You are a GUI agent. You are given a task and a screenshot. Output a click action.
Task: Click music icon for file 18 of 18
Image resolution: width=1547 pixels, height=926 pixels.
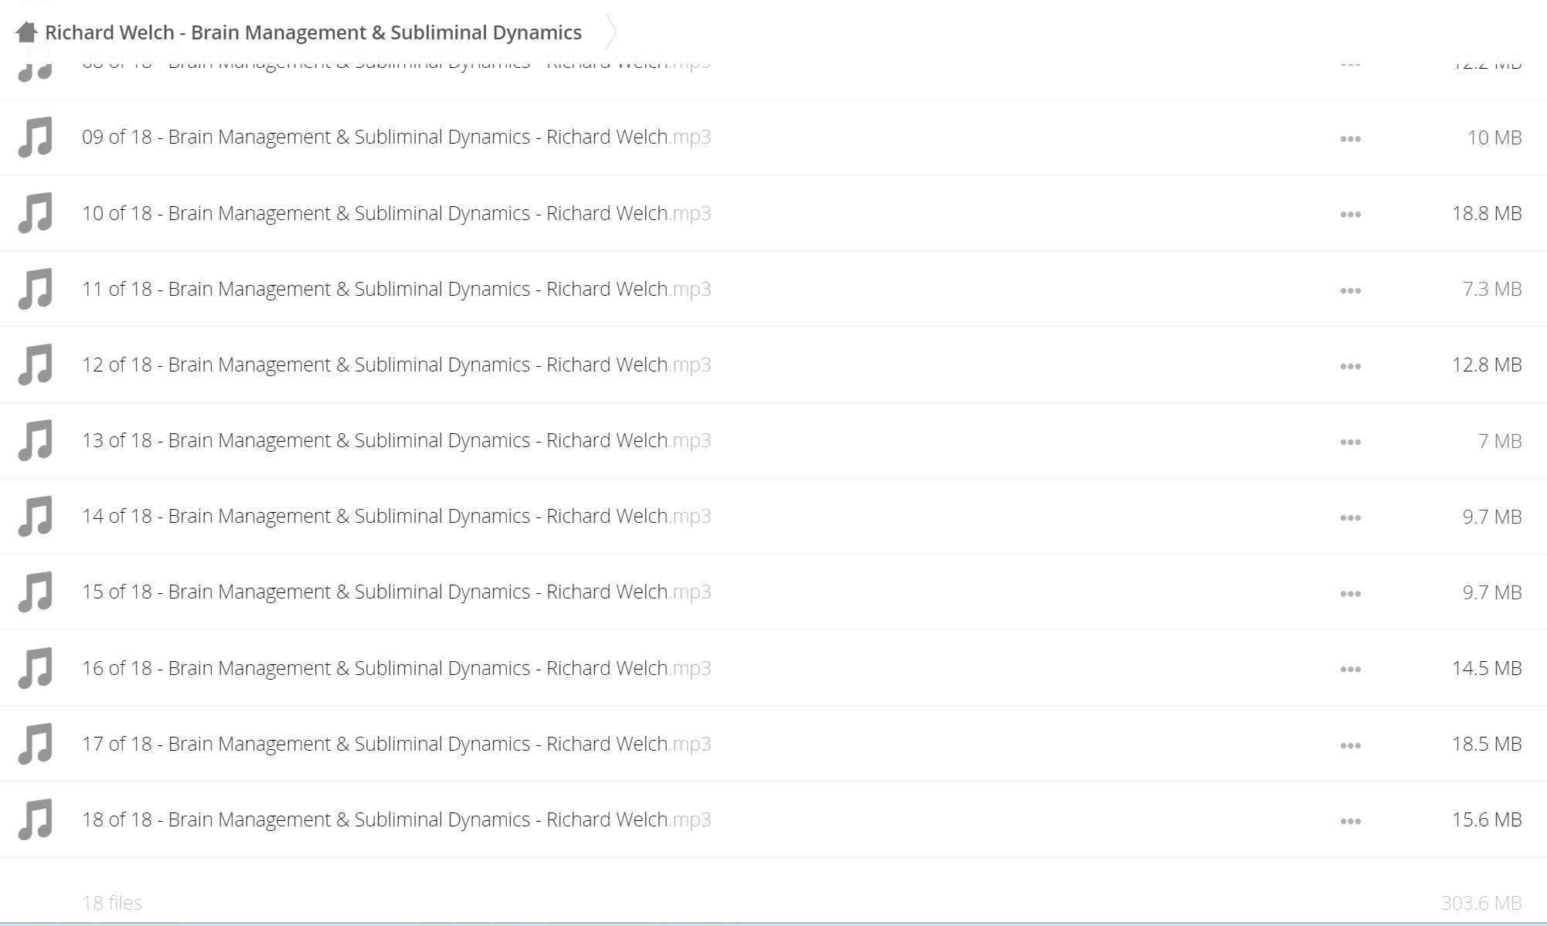point(36,819)
